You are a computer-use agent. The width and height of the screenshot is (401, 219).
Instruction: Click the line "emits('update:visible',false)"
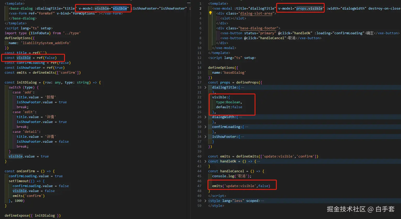click(x=241, y=186)
